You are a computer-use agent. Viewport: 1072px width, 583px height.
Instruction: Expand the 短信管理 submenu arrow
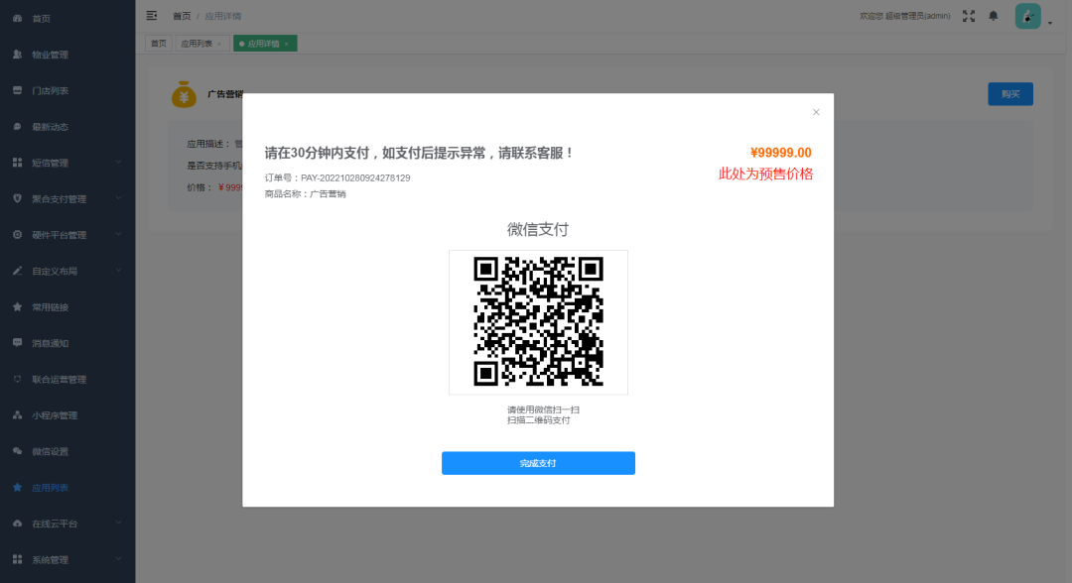[x=119, y=163]
